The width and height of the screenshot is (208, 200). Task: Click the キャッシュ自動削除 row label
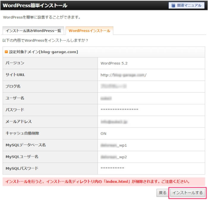[x=22, y=133]
